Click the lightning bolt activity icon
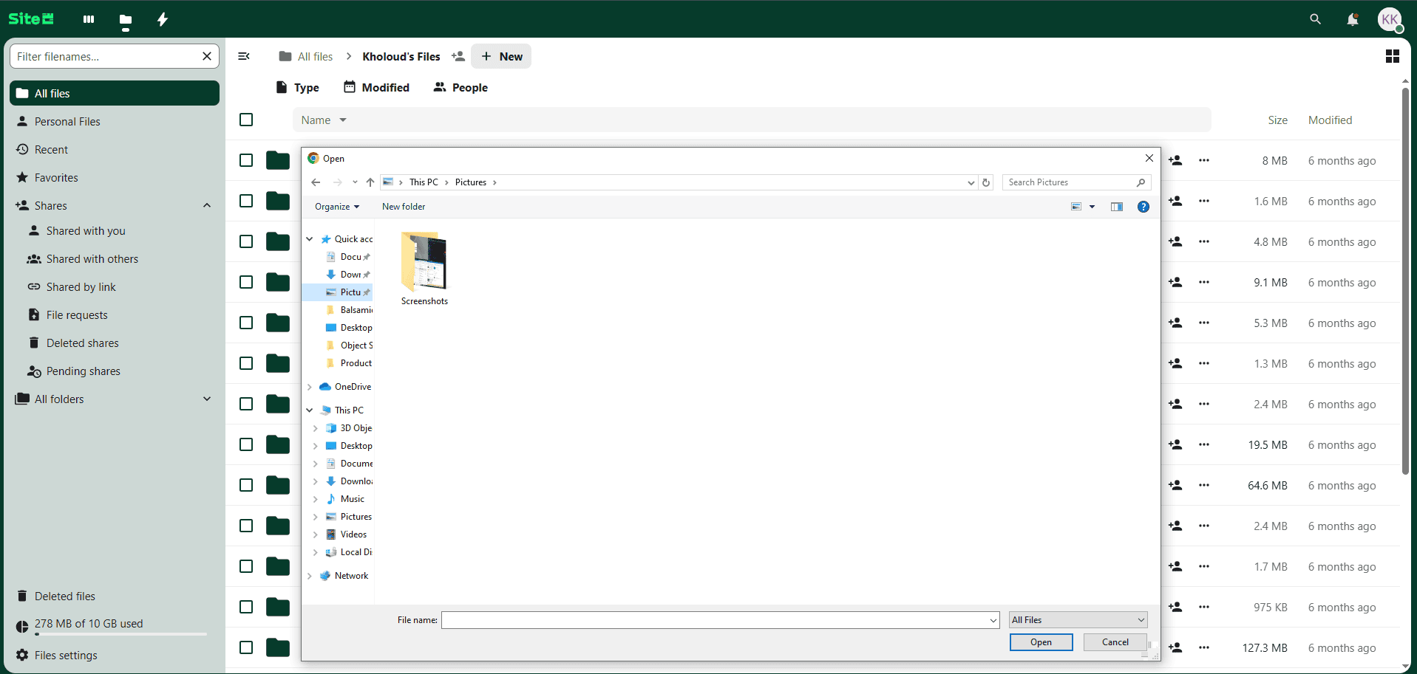The height and width of the screenshot is (674, 1417). point(163,19)
